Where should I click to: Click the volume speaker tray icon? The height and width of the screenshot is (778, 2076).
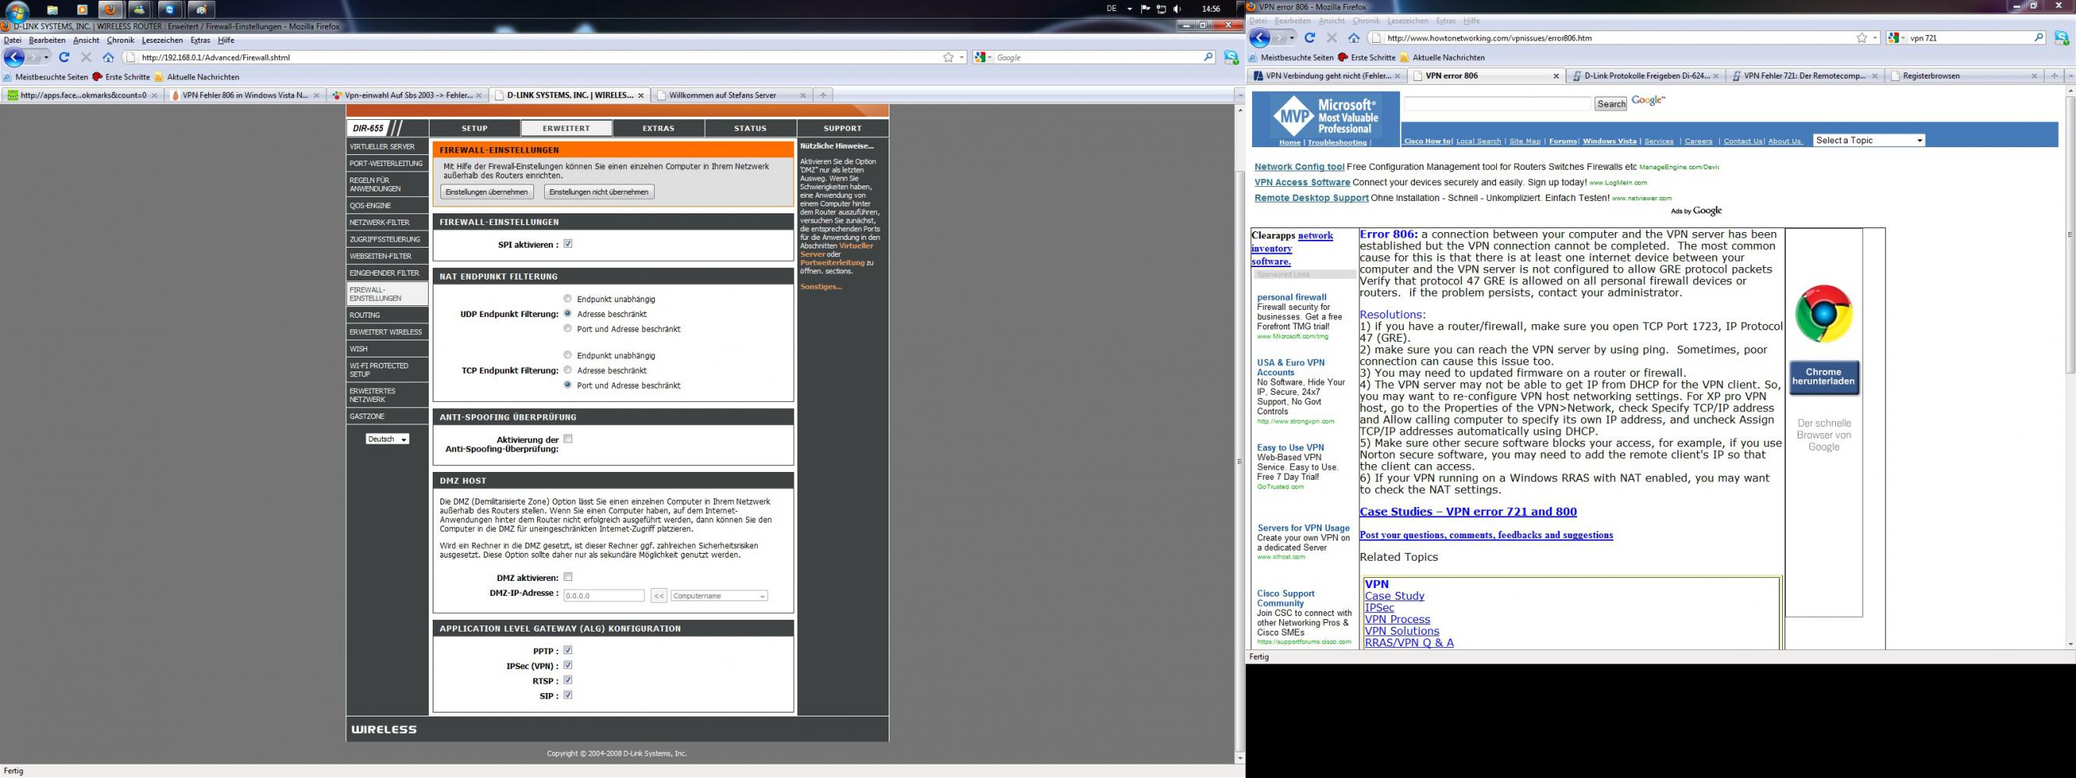[1177, 9]
